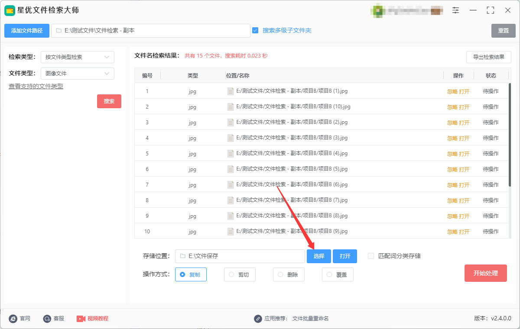520x329 pixels.
Task: Click the 星优文件检索大师 app logo icon
Action: click(10, 10)
